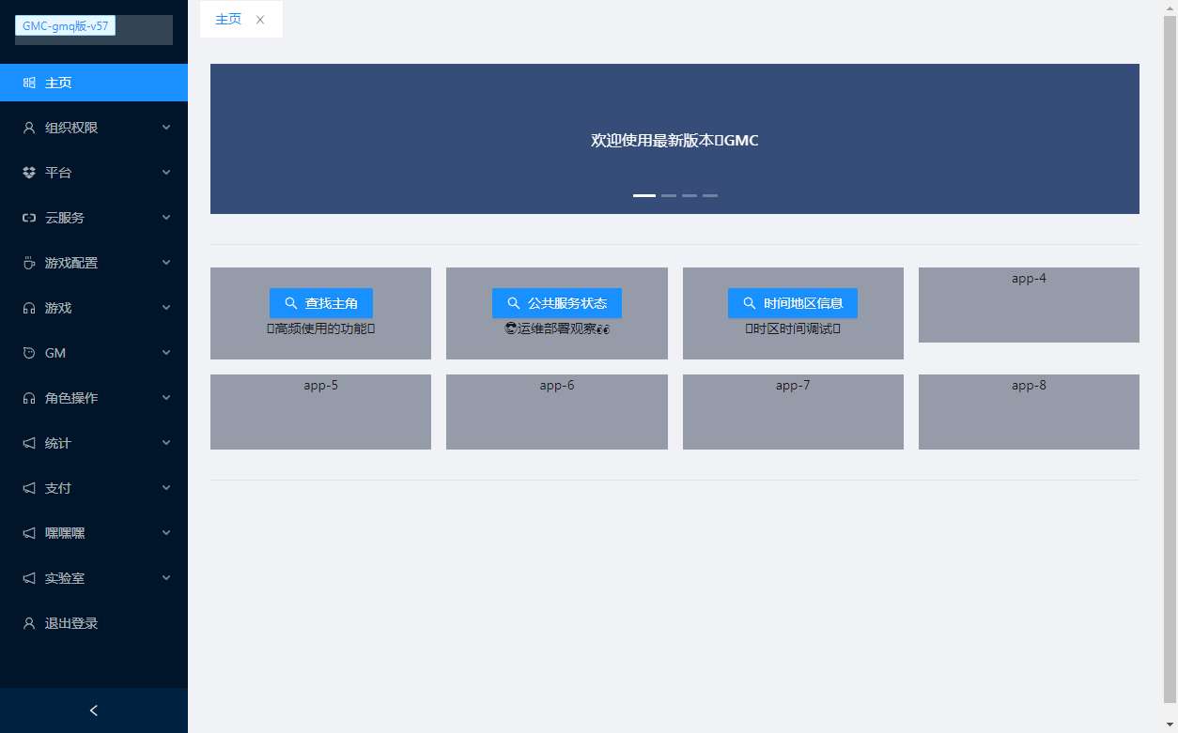Click the 退出登录 person icon

point(28,622)
